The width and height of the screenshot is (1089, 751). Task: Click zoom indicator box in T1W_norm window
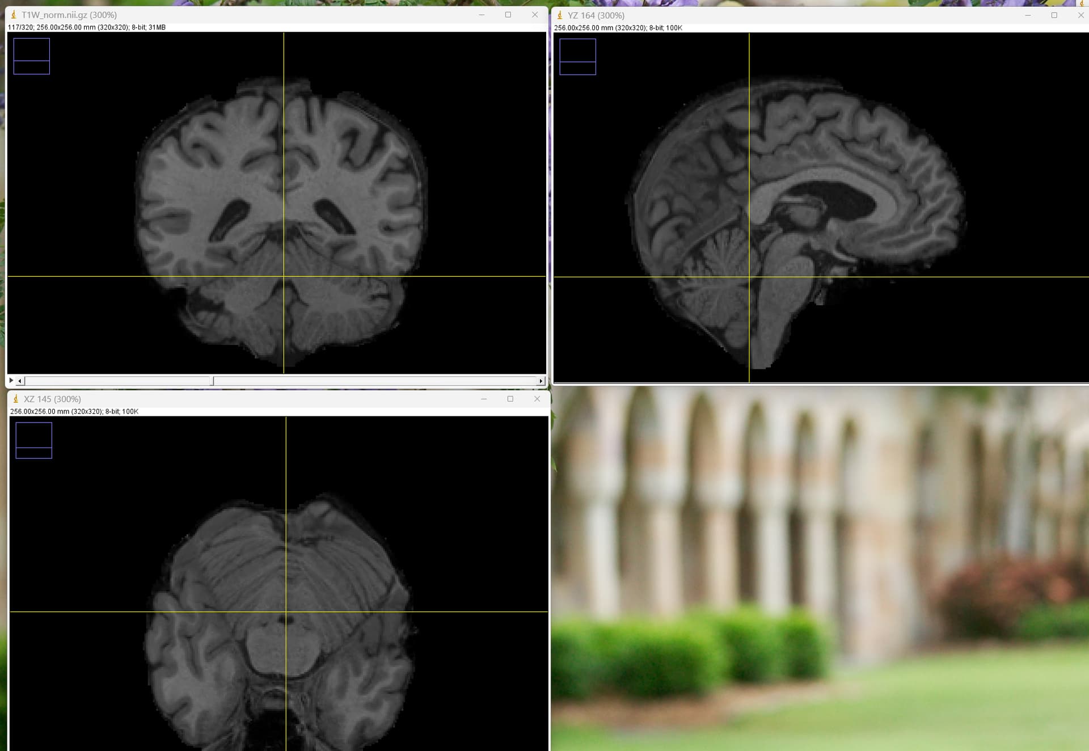pyautogui.click(x=32, y=56)
